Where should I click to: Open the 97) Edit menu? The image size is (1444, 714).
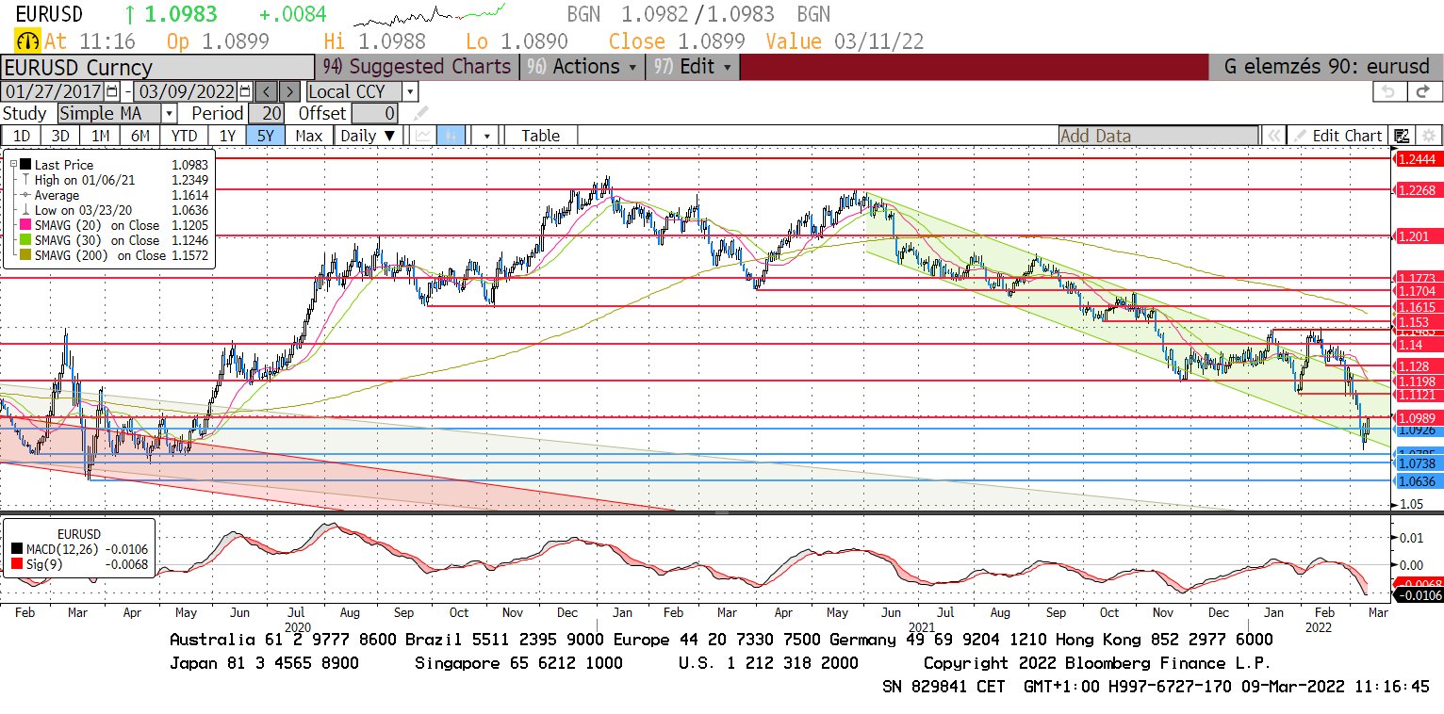694,67
